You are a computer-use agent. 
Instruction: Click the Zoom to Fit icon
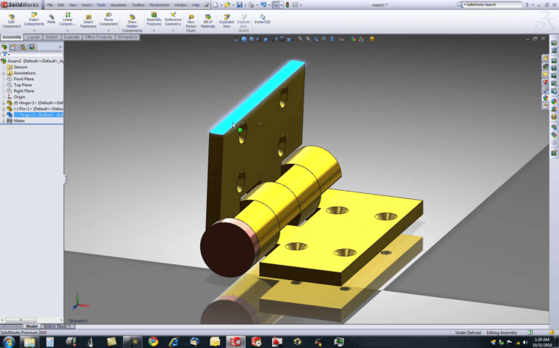(300, 39)
